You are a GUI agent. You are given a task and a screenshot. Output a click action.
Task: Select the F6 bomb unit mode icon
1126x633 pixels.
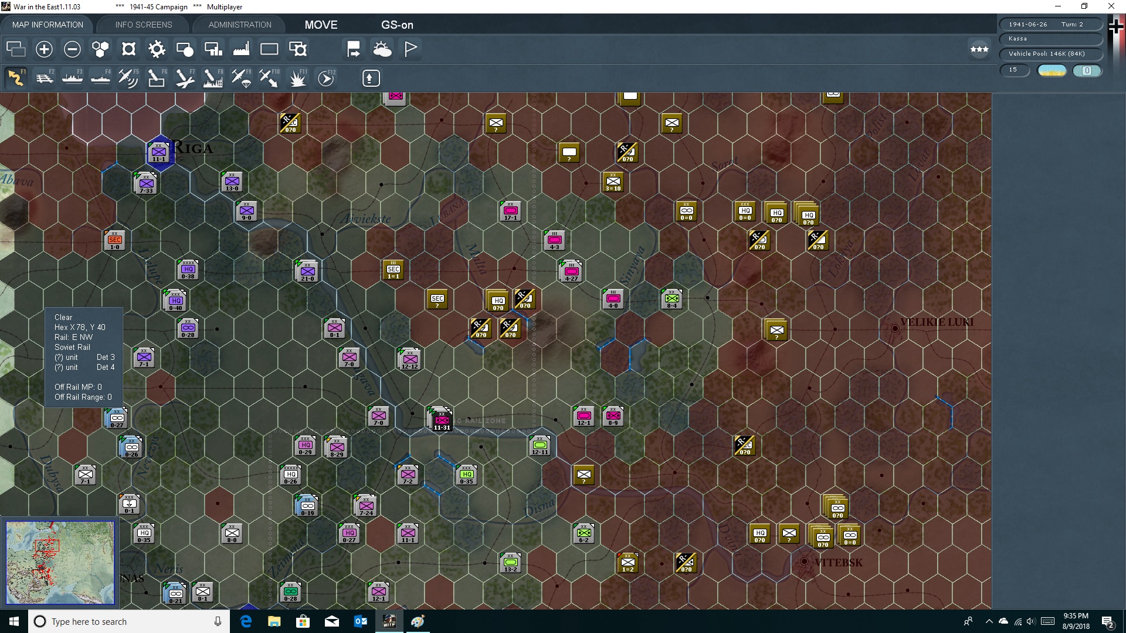pyautogui.click(x=157, y=78)
